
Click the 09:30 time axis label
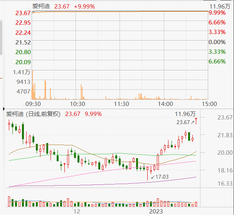click(x=33, y=104)
